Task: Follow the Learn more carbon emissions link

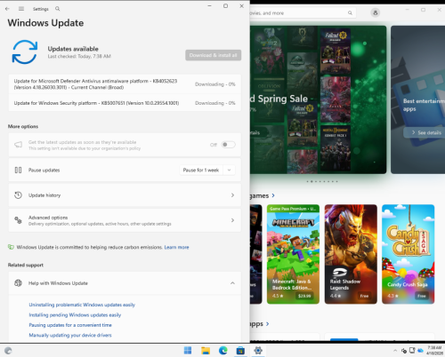Action: [x=176, y=247]
